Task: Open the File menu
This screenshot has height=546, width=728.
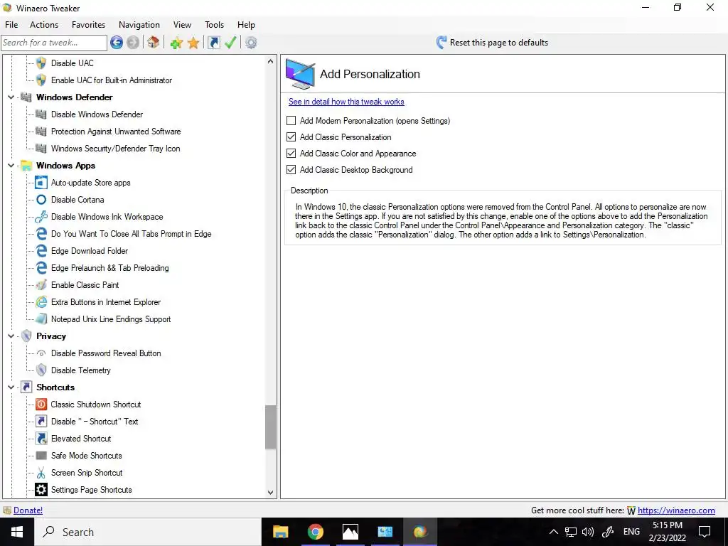Action: tap(11, 25)
